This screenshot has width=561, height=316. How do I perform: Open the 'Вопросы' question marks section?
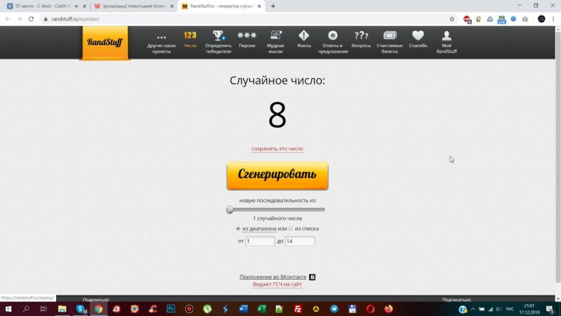[x=361, y=40]
